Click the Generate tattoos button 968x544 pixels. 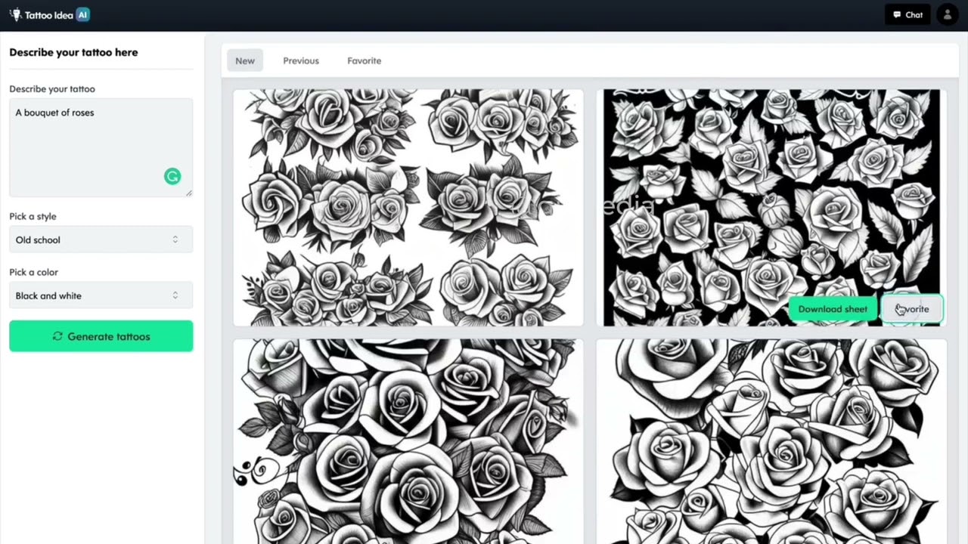tap(101, 336)
